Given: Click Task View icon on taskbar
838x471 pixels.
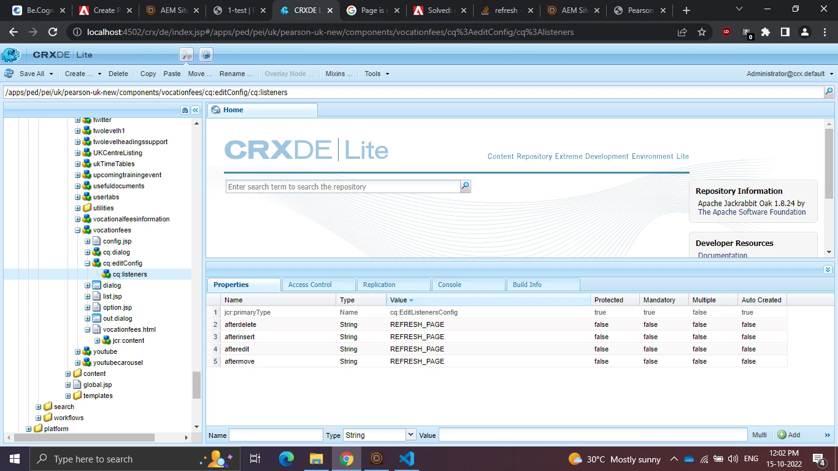Looking at the screenshot, I should 255,459.
